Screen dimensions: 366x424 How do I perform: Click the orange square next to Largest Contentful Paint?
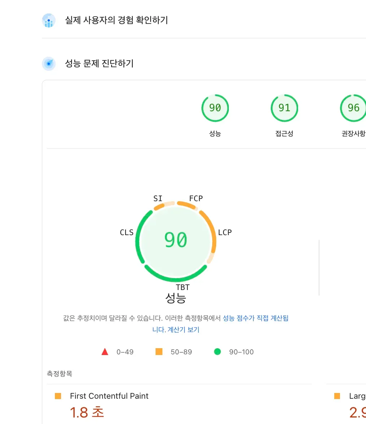coord(337,396)
